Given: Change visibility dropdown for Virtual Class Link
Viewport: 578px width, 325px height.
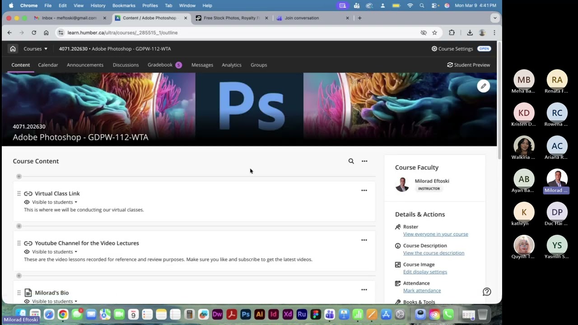Looking at the screenshot, I should (x=55, y=202).
